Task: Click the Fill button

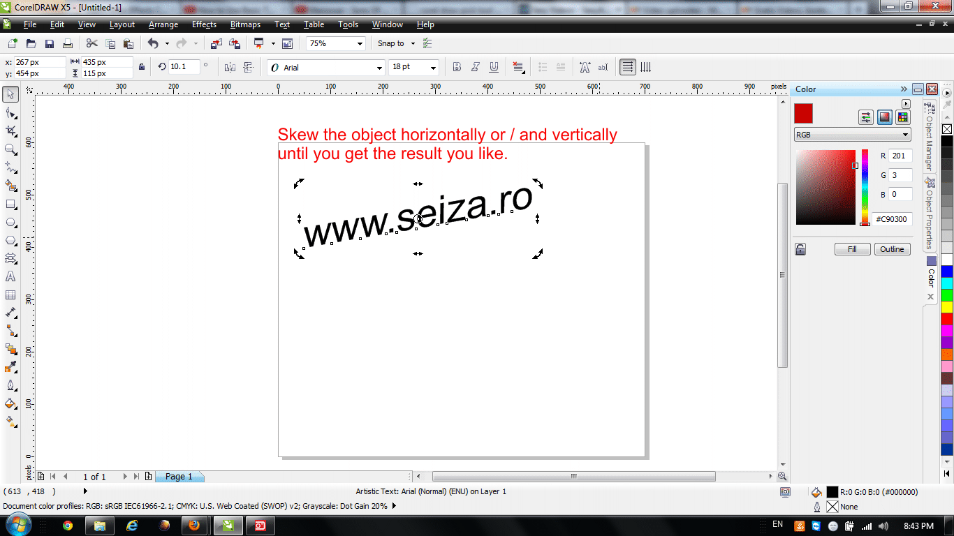Action: pos(852,249)
